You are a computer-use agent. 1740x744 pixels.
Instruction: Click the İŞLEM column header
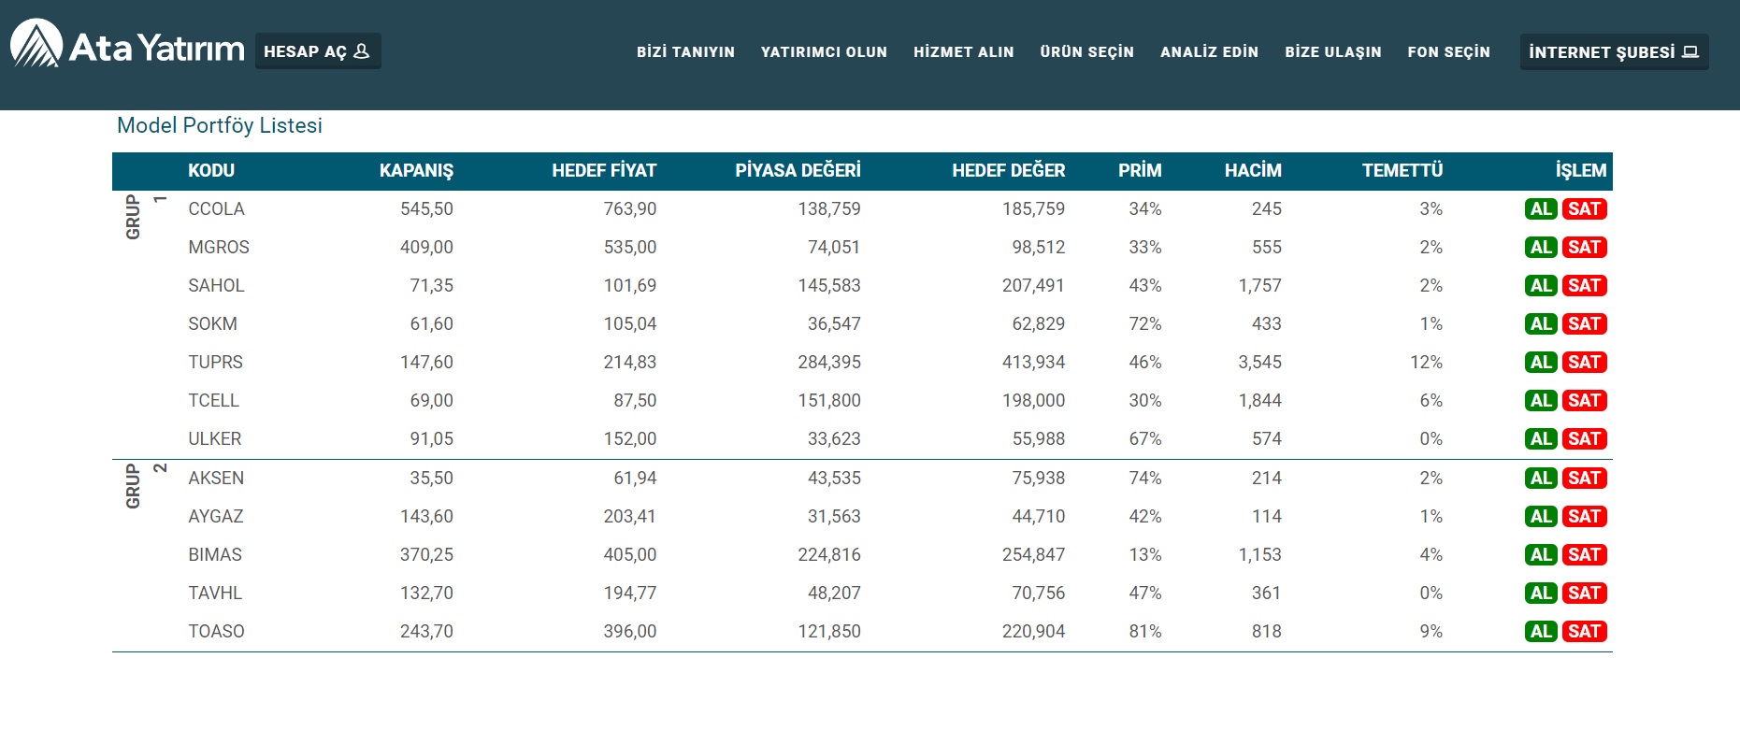point(1581,171)
